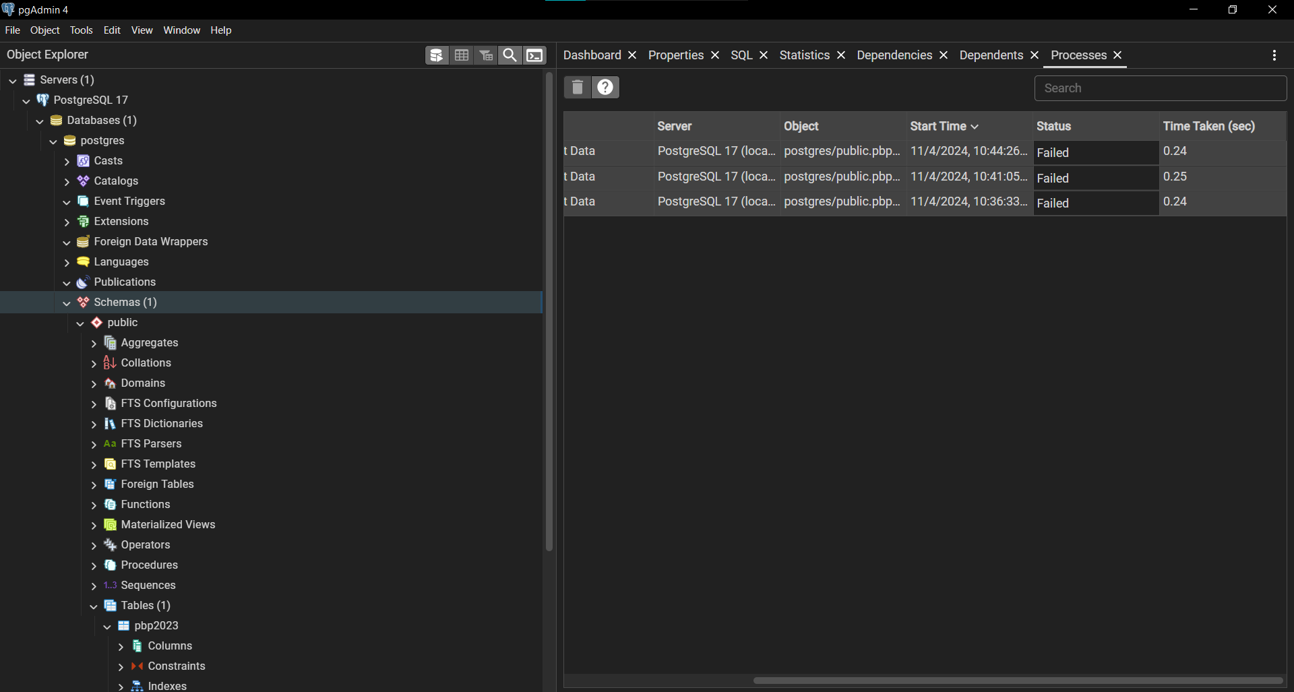Expand Indexes under pbp2023

pos(121,685)
